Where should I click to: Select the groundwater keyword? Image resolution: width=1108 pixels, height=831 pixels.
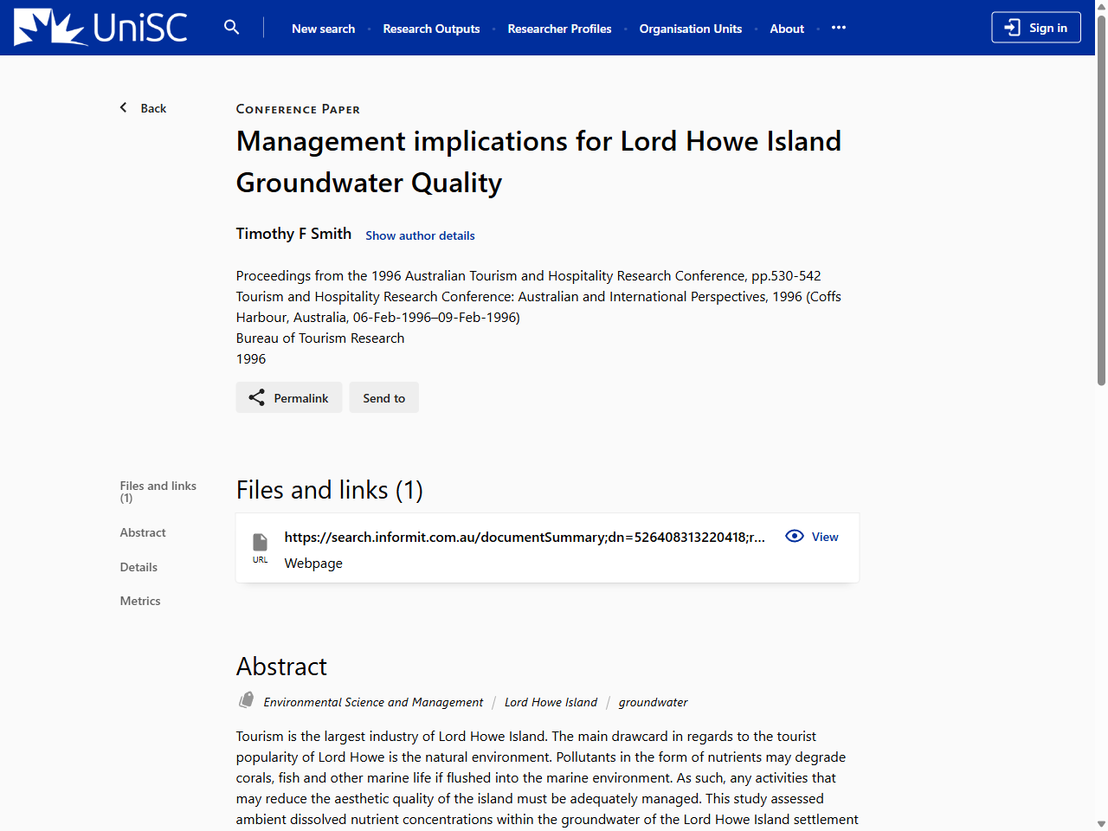pyautogui.click(x=653, y=702)
